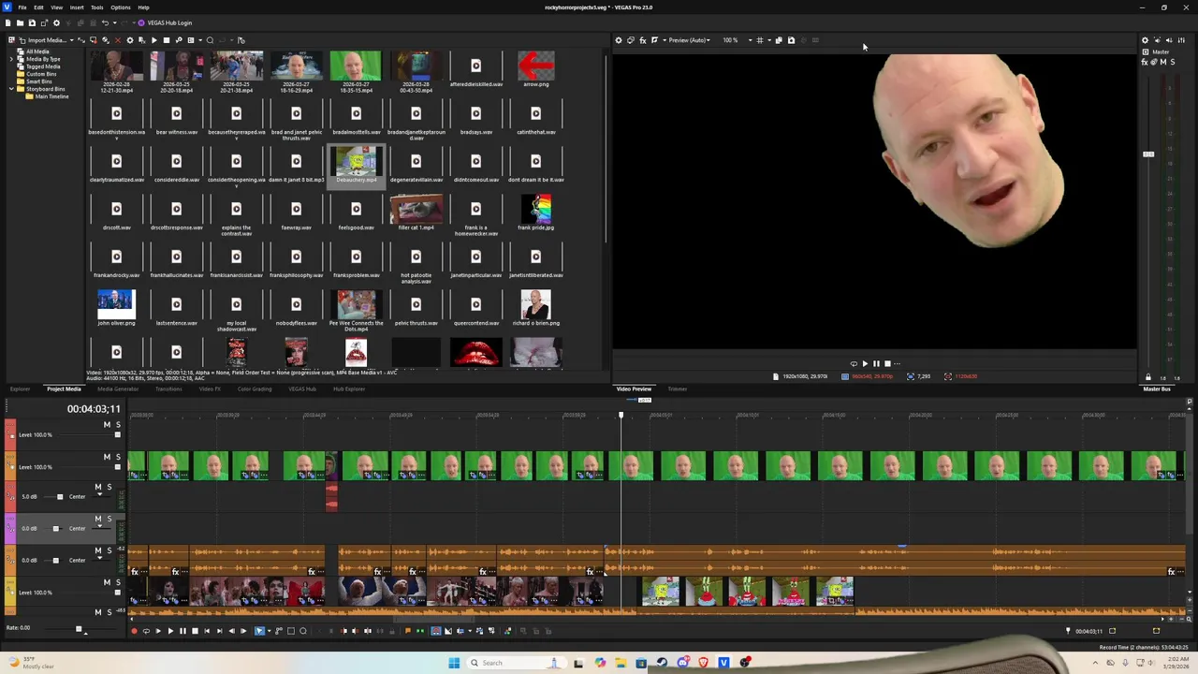Image resolution: width=1198 pixels, height=674 pixels.
Task: Switch to the Trimmer tab
Action: pos(677,388)
